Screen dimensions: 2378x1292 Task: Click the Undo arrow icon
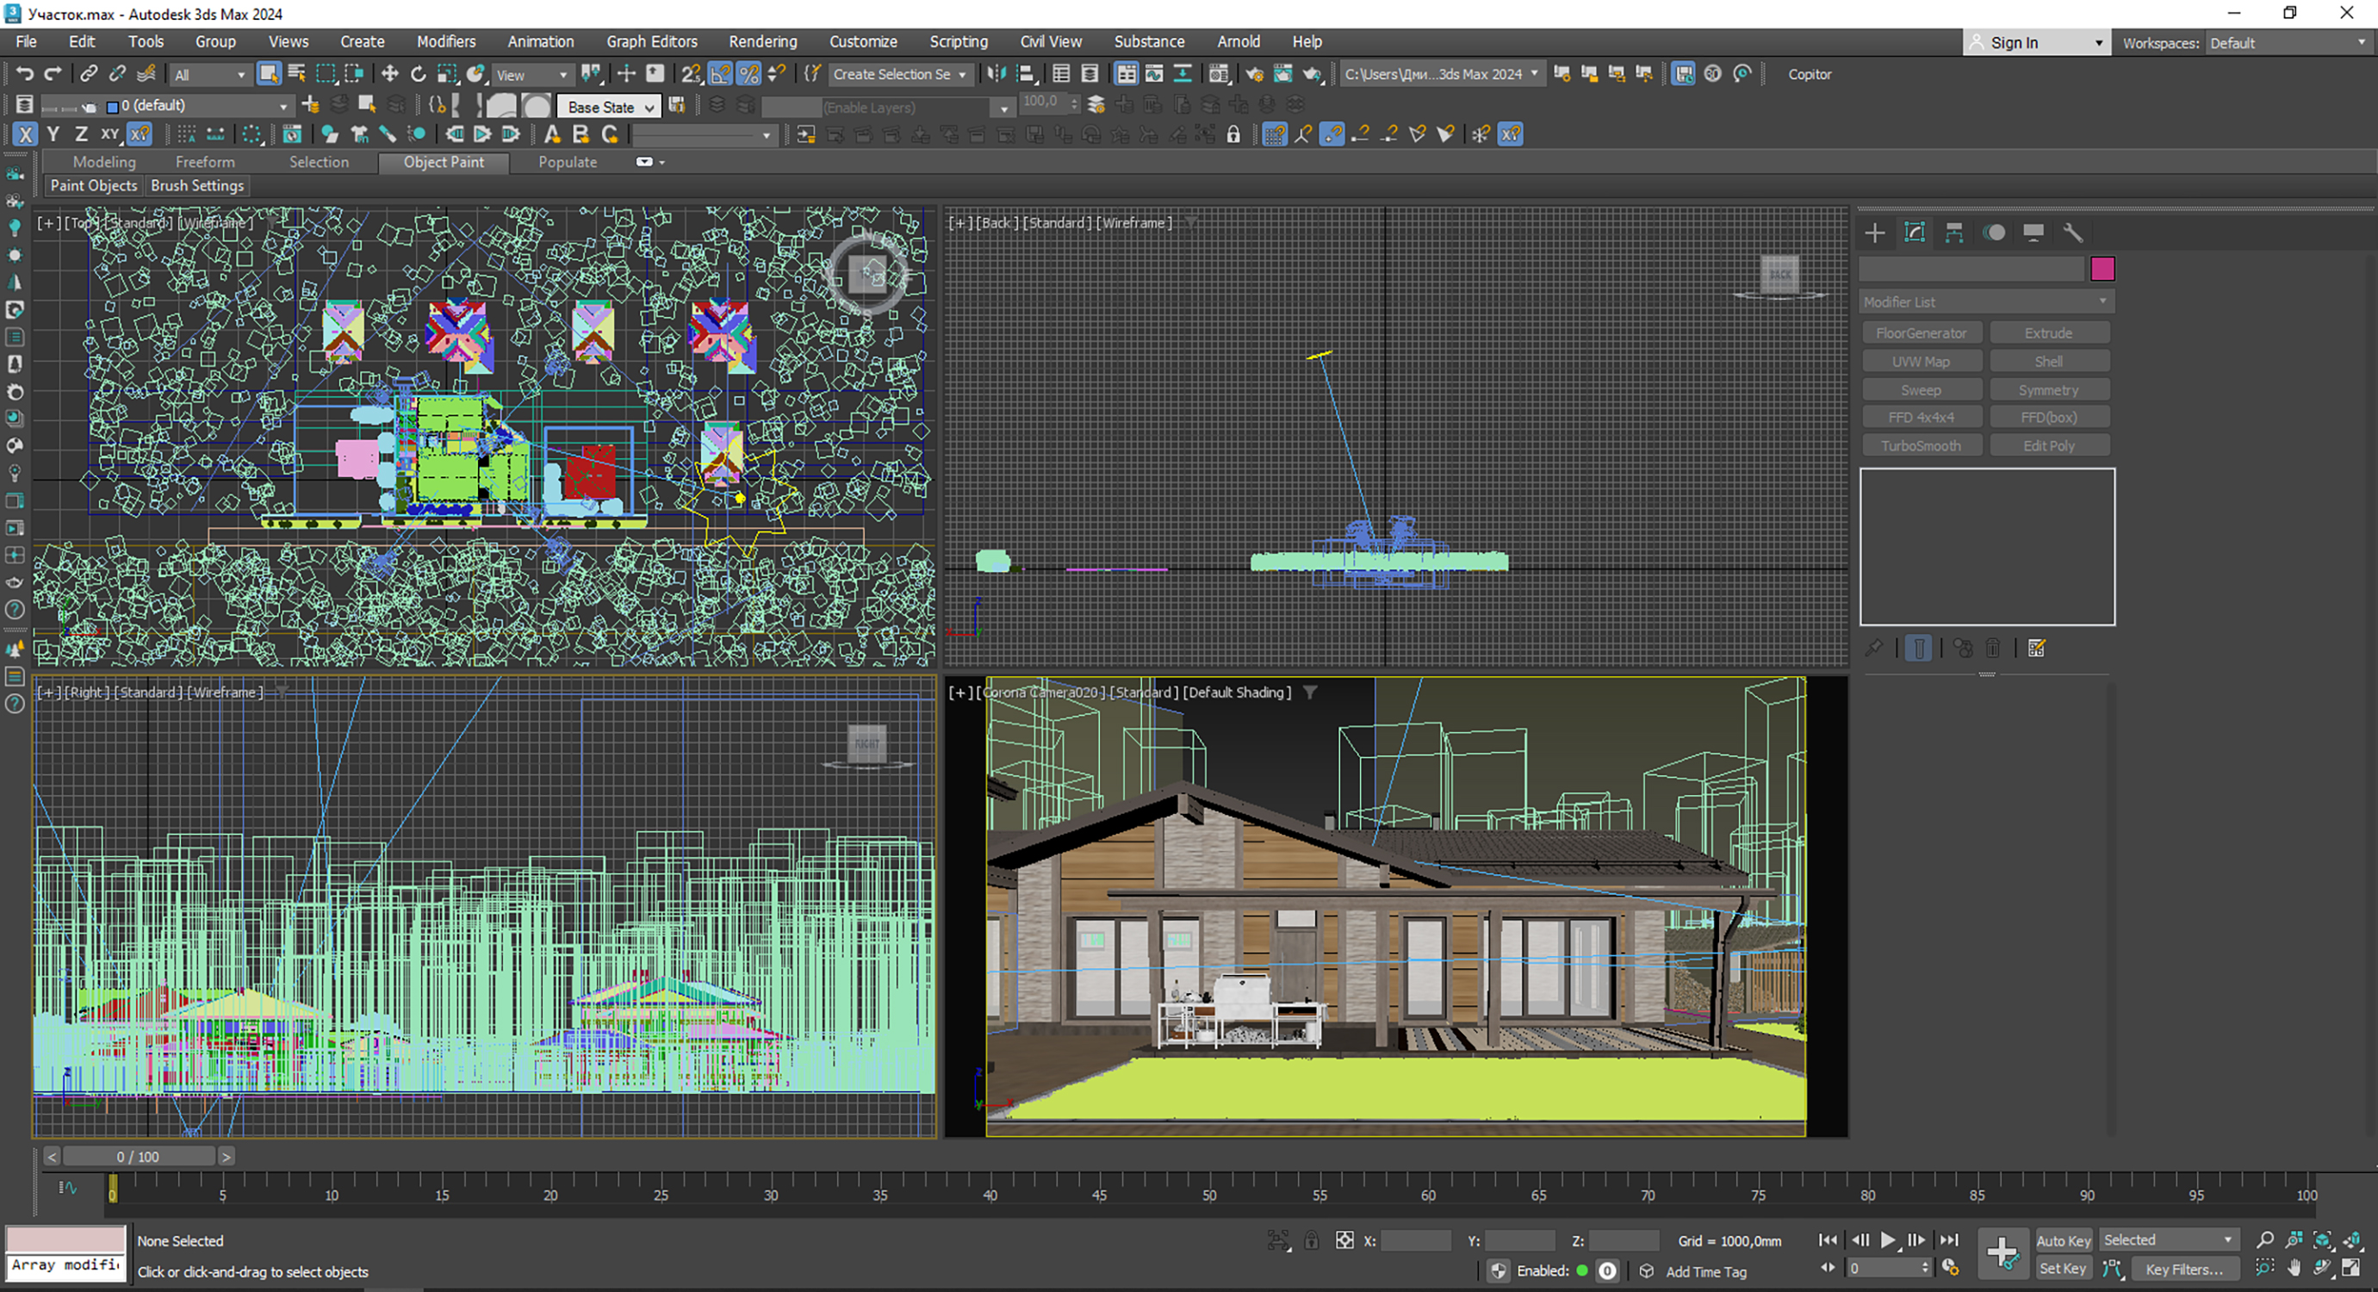(24, 74)
